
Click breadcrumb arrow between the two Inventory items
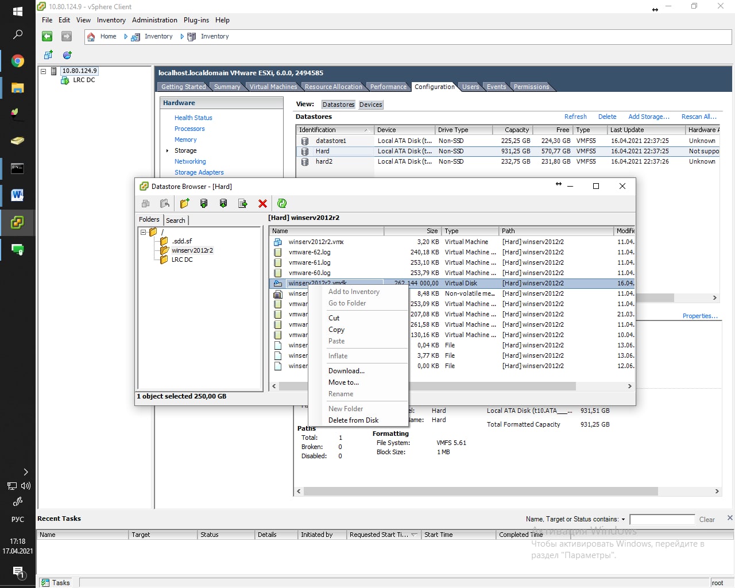click(182, 37)
